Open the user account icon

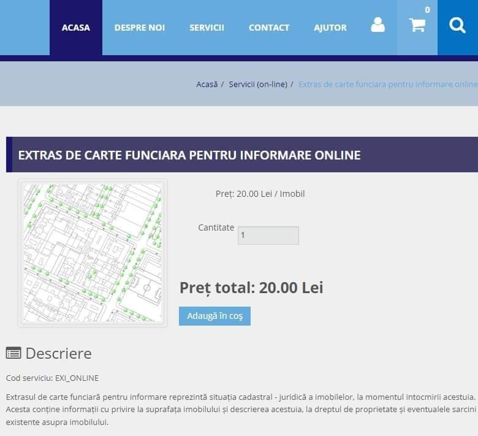pyautogui.click(x=377, y=26)
